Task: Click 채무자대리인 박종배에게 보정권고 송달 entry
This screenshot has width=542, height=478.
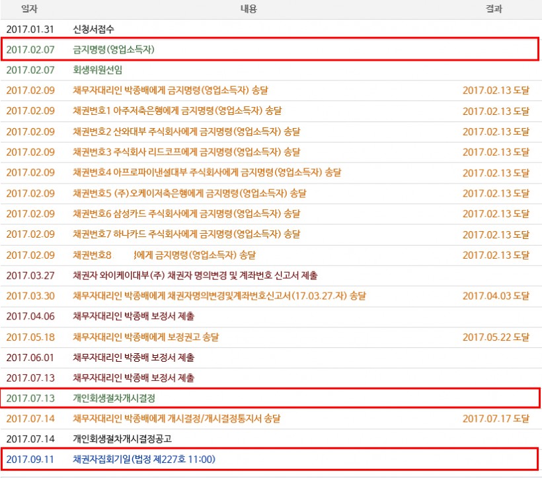Action: tap(145, 337)
